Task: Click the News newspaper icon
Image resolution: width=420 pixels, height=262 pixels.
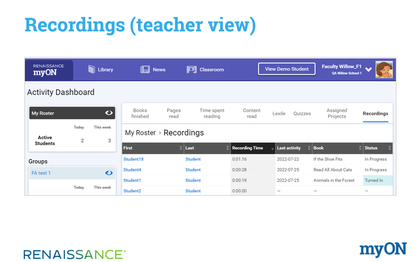Action: click(x=145, y=69)
